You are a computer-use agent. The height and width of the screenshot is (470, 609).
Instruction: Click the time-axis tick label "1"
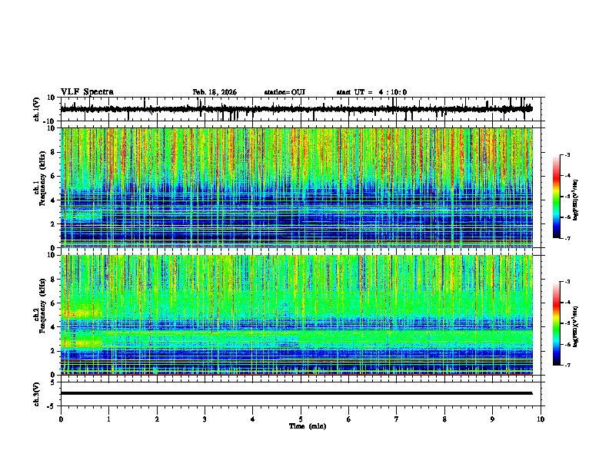click(108, 419)
